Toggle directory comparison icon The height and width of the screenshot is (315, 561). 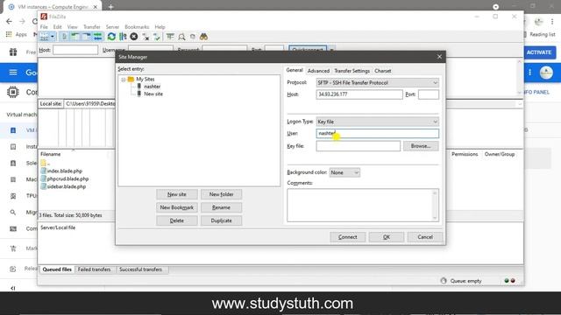coord(181,37)
